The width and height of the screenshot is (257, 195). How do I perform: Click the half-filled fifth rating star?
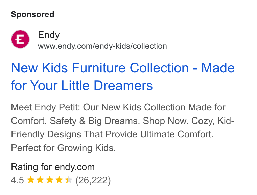(69, 180)
